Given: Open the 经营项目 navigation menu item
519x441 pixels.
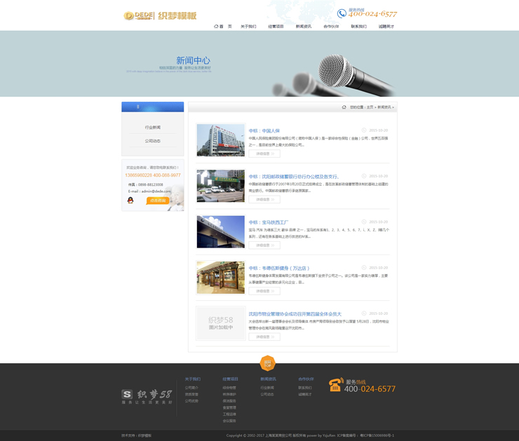Looking at the screenshot, I should pos(276,27).
